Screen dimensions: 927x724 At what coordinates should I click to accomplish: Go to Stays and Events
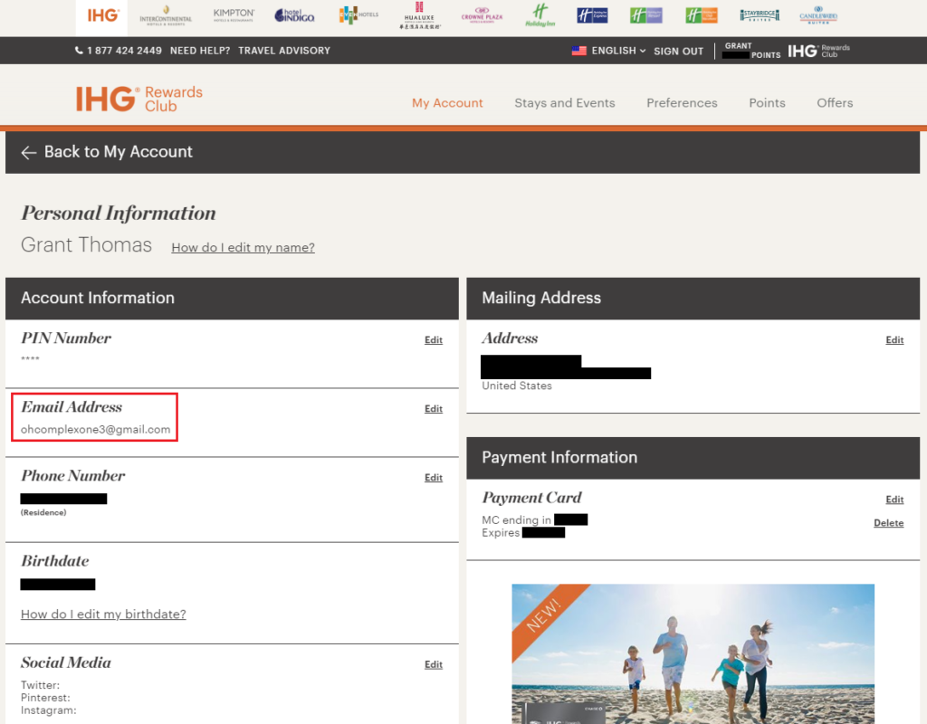point(564,102)
